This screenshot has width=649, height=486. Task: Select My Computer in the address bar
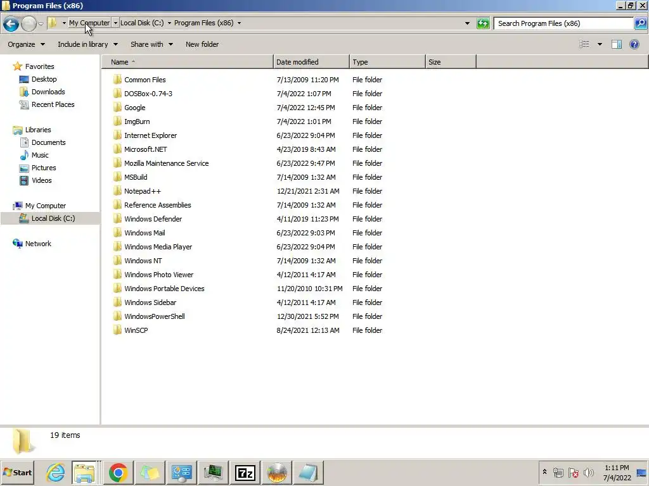(x=89, y=23)
